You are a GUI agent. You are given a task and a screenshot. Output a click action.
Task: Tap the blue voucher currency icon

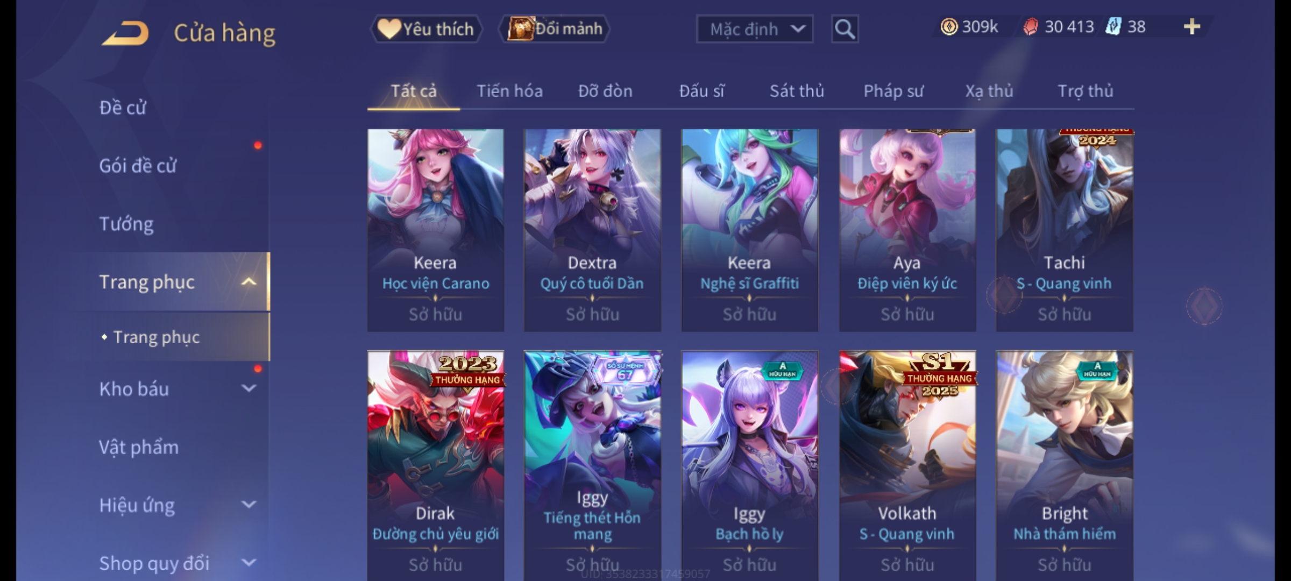click(1113, 27)
